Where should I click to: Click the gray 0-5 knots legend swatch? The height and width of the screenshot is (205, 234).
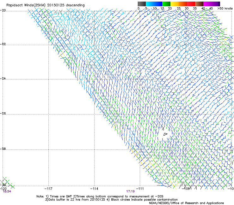[x=142, y=4]
